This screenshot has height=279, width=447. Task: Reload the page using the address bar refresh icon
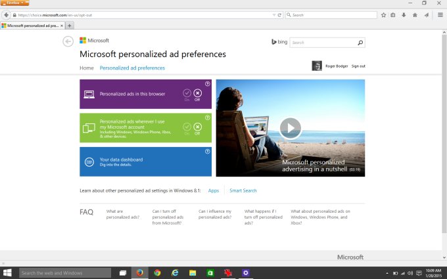[279, 15]
